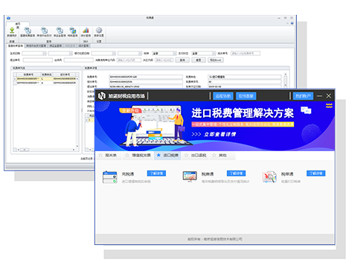Viewport: 346px width, 274px height.
Task: Click the tax detail panel vertical scrollbar
Action: [286, 80]
